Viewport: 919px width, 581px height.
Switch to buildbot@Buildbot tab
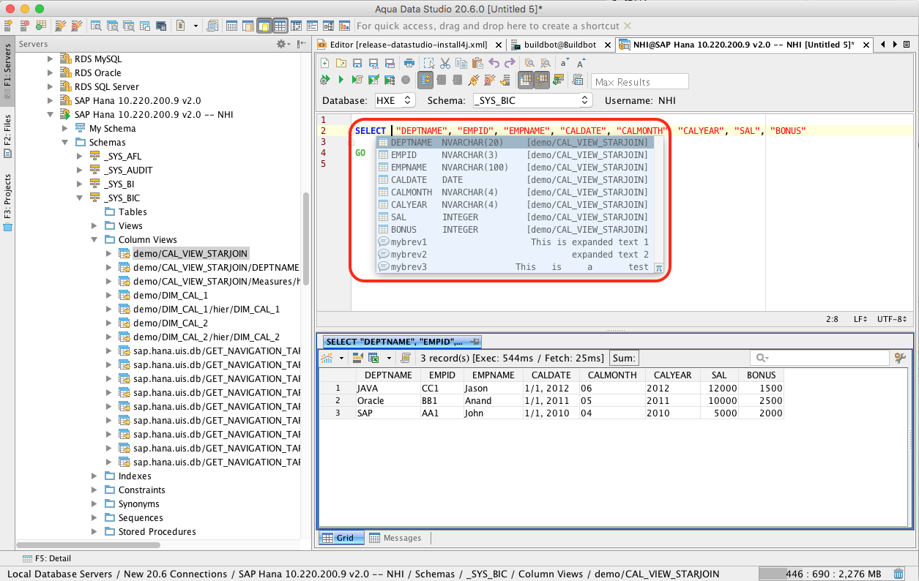[560, 45]
